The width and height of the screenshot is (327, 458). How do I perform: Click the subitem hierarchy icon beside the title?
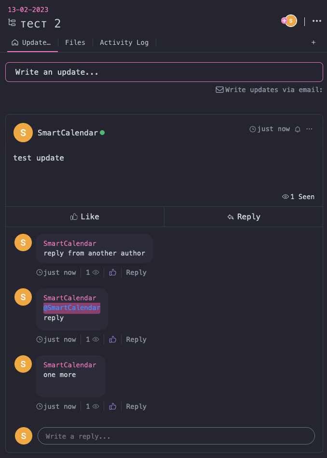pos(12,23)
